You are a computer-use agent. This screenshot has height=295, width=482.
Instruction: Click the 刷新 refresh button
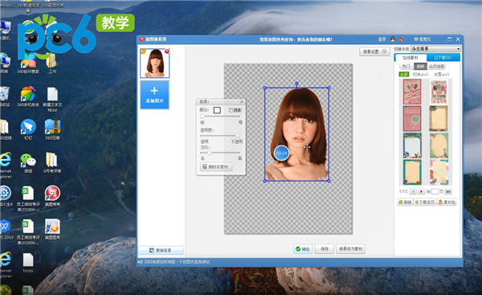point(405,202)
